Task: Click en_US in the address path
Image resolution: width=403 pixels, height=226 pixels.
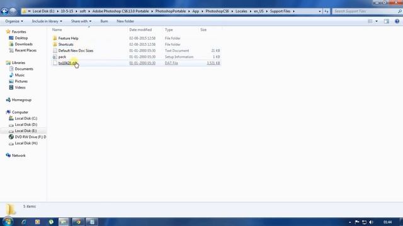Action: click(259, 11)
